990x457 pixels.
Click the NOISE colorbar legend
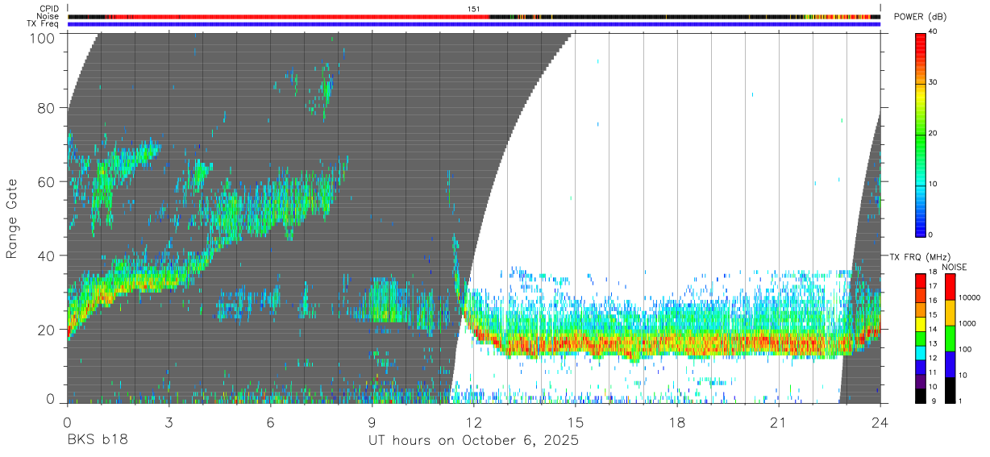pyautogui.click(x=950, y=338)
